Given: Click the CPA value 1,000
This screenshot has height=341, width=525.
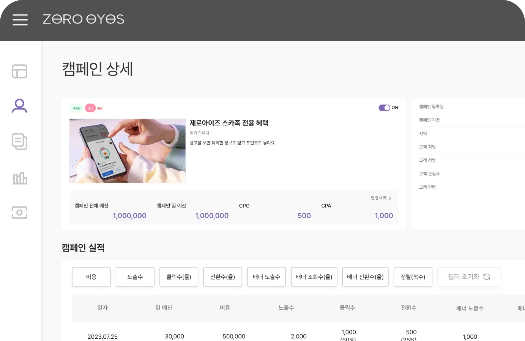Looking at the screenshot, I should (x=384, y=216).
